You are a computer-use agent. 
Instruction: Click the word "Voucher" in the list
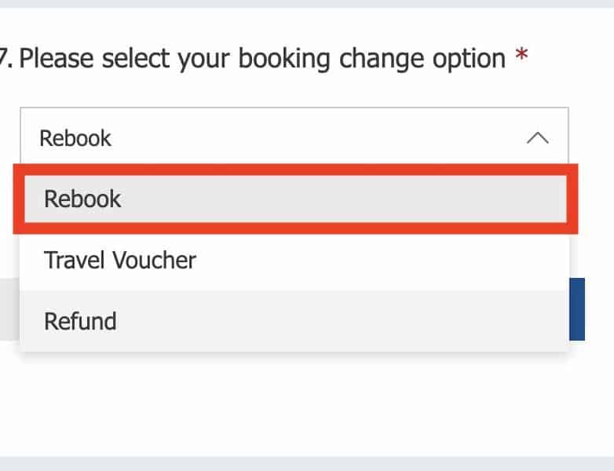coord(157,260)
